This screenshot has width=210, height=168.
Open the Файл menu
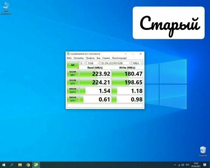click(69, 58)
